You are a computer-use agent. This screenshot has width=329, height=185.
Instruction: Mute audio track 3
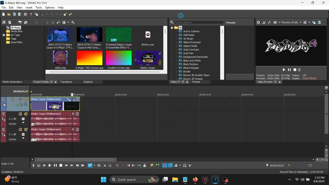click(20, 129)
